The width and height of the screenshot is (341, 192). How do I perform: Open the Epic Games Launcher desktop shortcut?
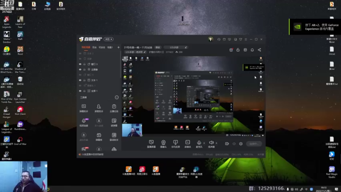pyautogui.click(x=20, y=97)
